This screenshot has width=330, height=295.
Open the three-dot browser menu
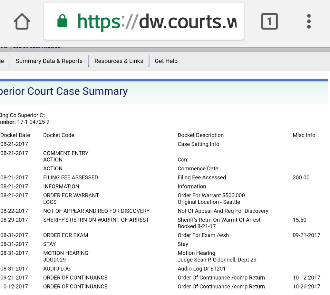pos(309,22)
